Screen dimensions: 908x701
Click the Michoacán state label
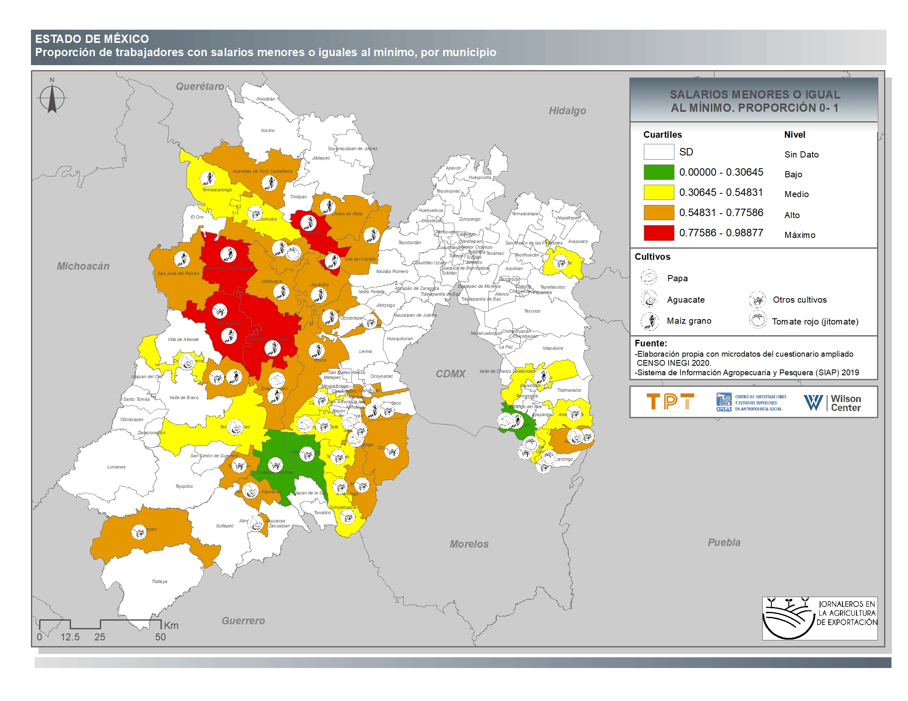(83, 266)
